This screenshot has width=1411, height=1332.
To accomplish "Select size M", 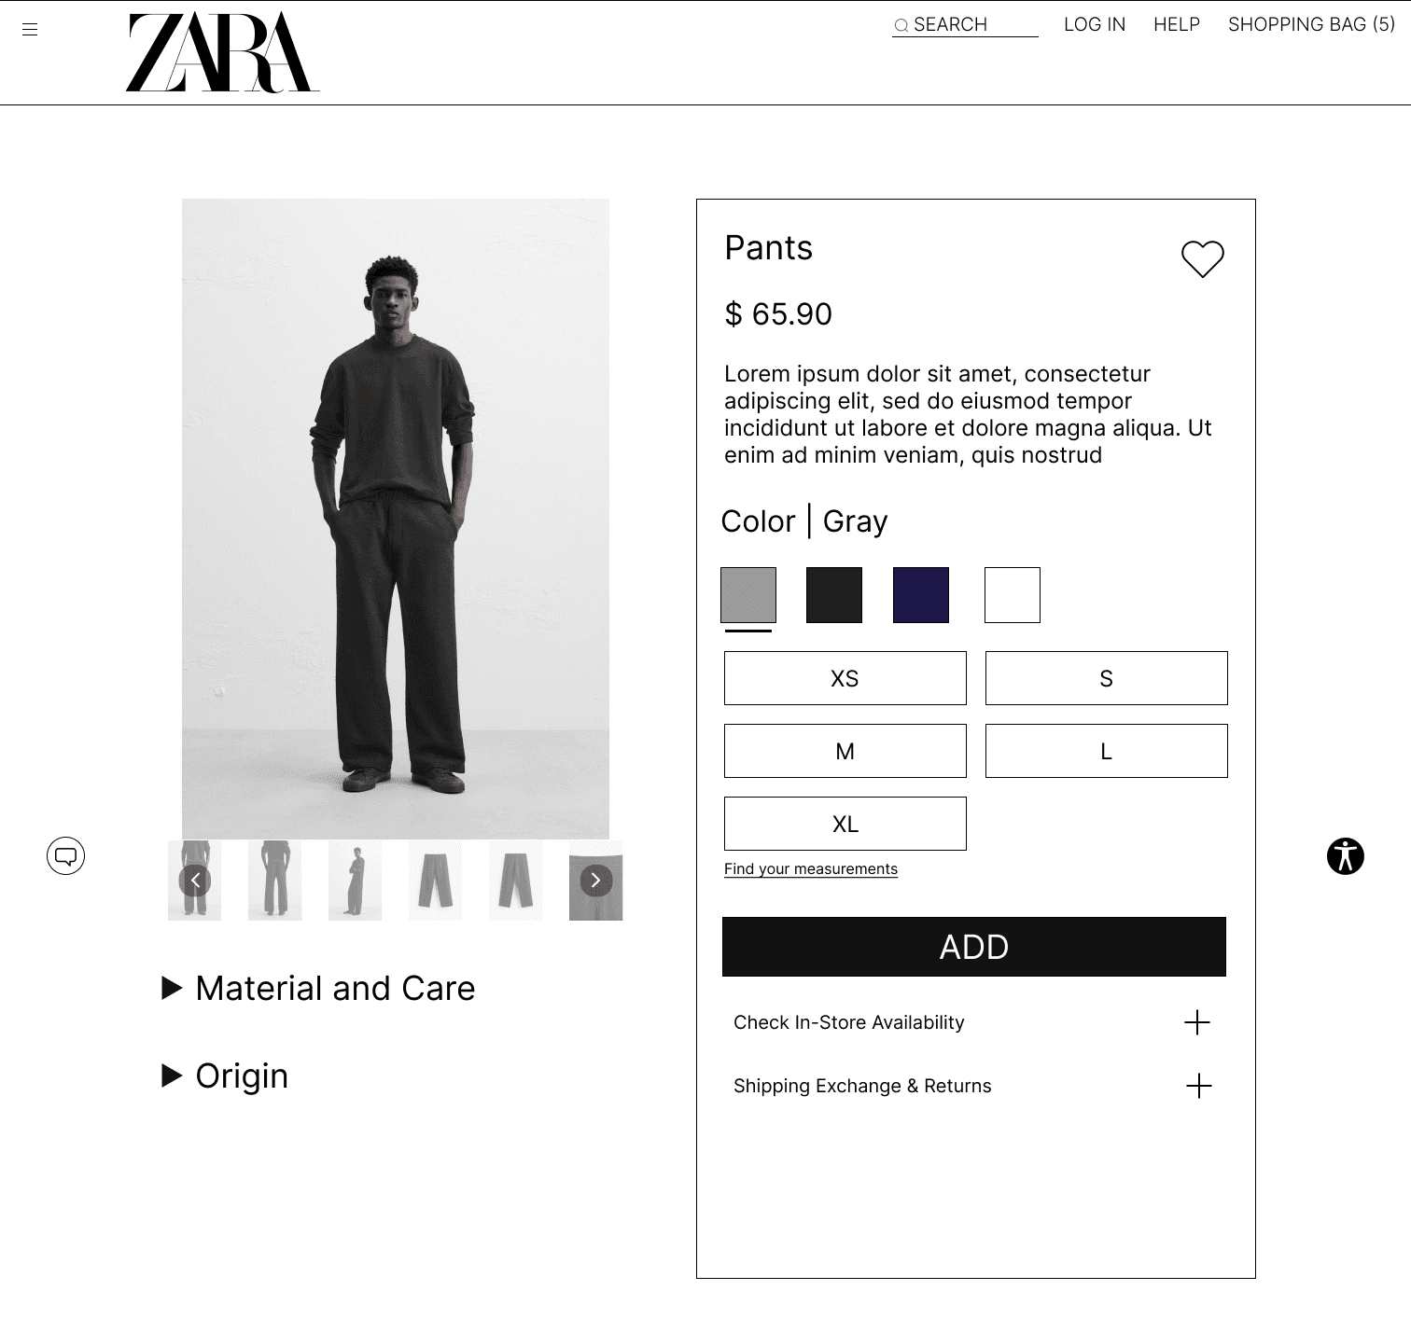I will [x=845, y=751].
